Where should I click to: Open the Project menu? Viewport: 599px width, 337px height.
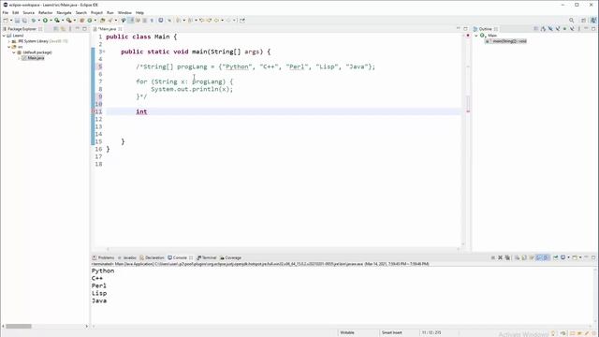(96, 12)
